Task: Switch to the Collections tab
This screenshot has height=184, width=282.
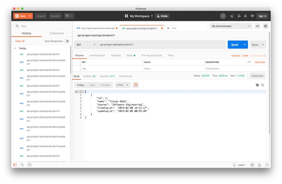Action: 56,33
